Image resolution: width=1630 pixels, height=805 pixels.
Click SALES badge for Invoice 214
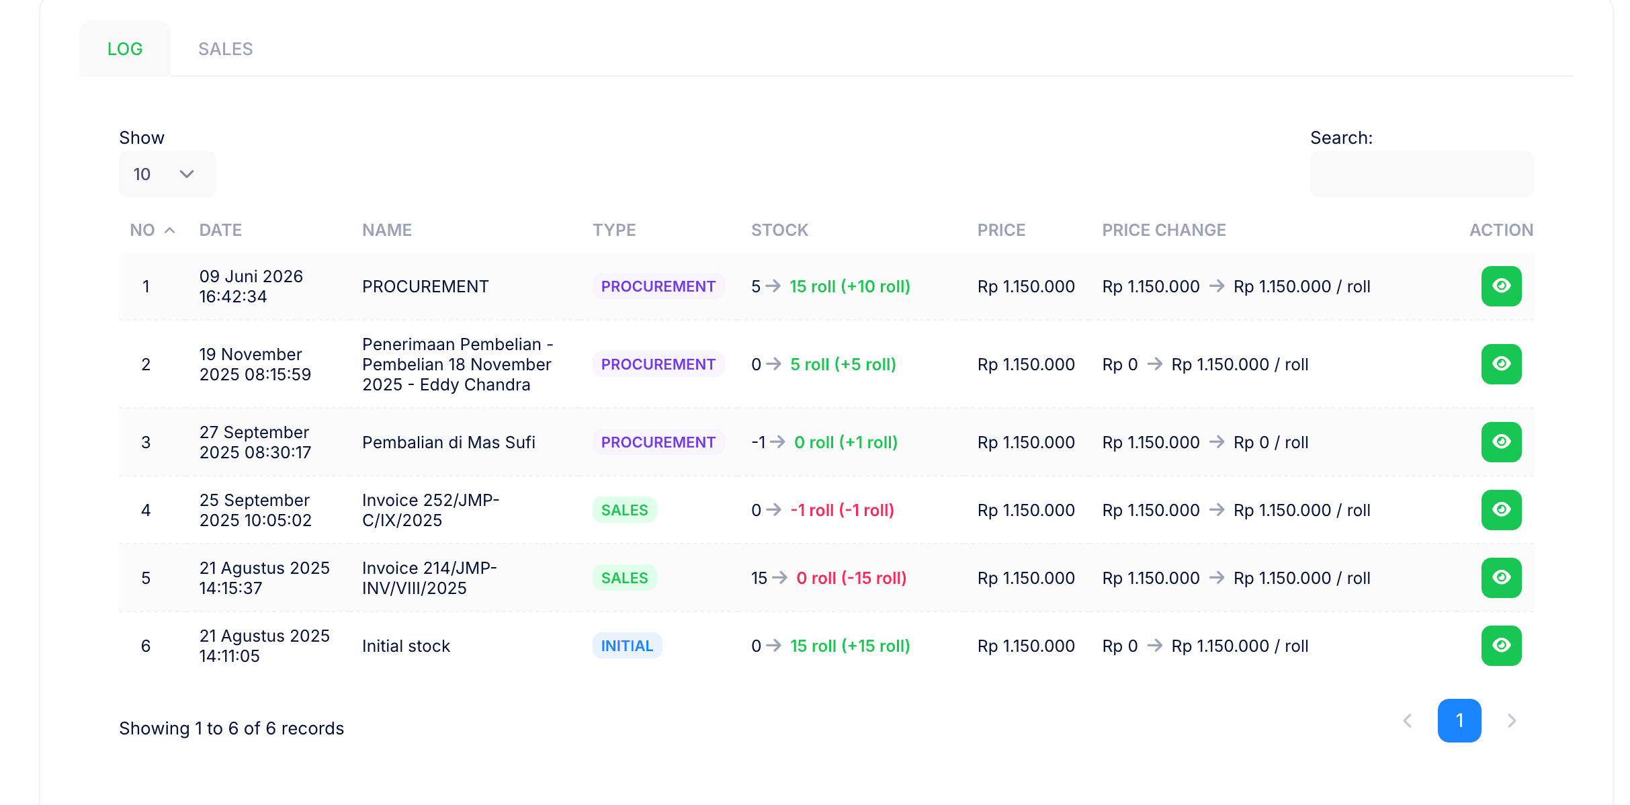coord(625,578)
